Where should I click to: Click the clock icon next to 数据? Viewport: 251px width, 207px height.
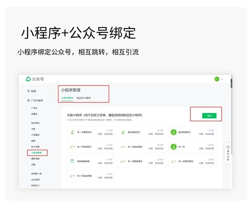(x=29, y=91)
